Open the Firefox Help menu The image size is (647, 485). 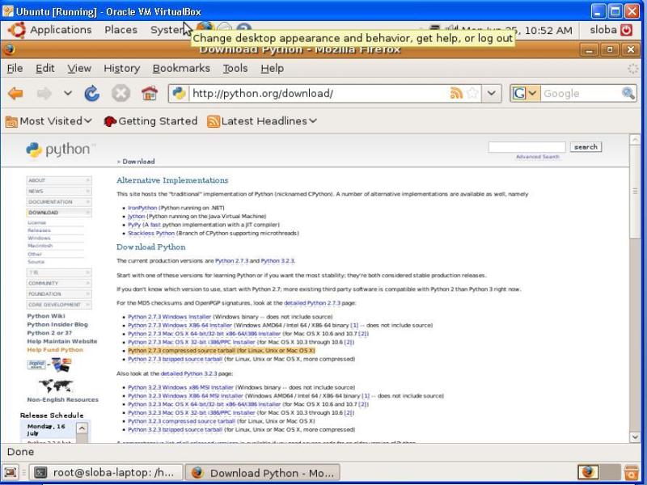272,69
